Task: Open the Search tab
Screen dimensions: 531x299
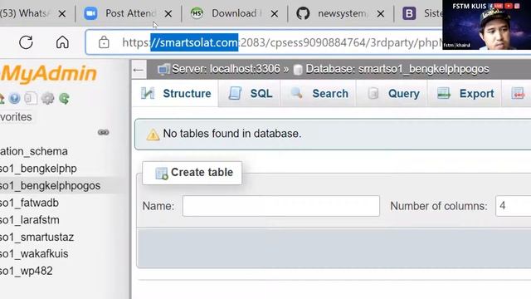Action: click(319, 94)
